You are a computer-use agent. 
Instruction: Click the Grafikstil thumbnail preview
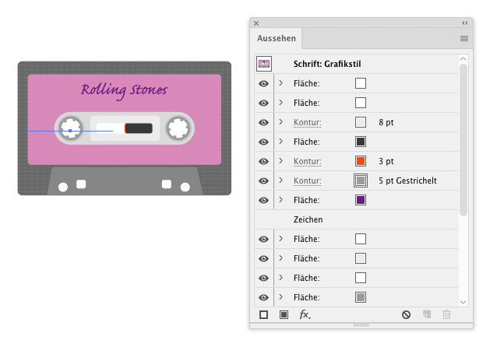(x=264, y=64)
